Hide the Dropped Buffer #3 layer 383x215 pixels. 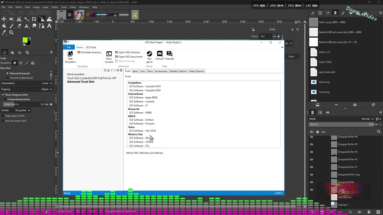311,152
